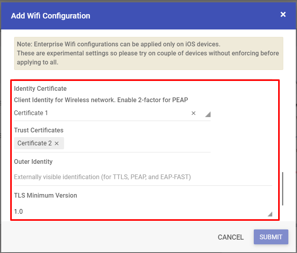Select the Certificate 2 trust chip
The width and height of the screenshot is (297, 253).
click(35, 143)
